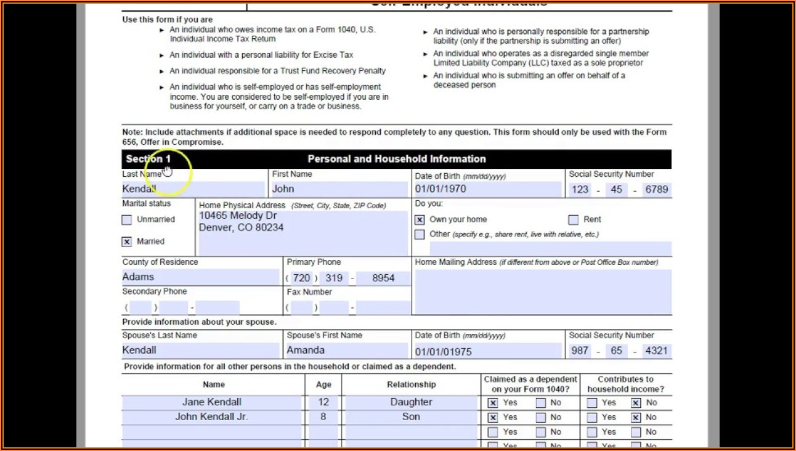Click the County of Residence field
Viewport: 796px width, 451px height.
[200, 277]
